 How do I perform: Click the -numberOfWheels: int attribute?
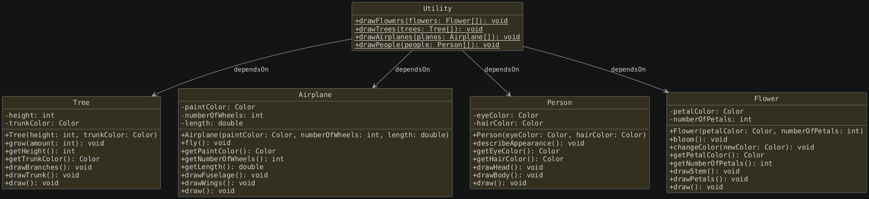[x=222, y=115]
